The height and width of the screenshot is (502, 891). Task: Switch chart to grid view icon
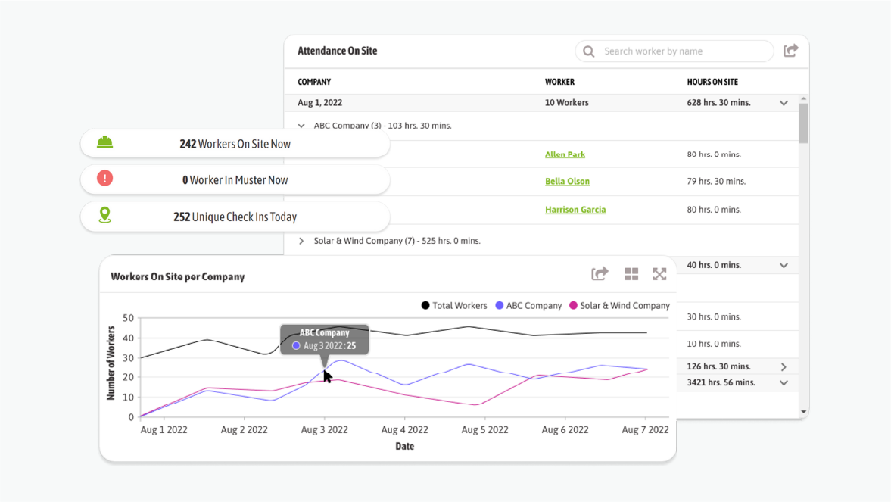coord(631,274)
